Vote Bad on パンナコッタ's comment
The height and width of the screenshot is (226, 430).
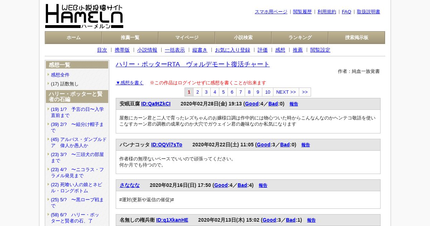[x=285, y=145]
